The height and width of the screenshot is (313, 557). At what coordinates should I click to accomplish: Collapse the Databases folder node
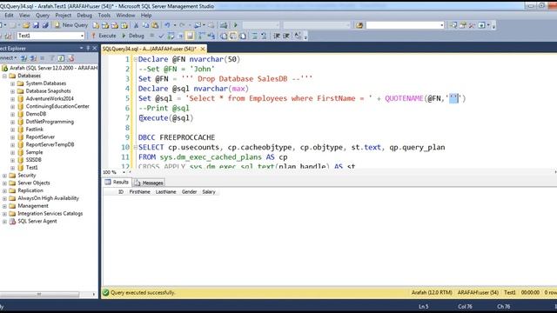[x=4, y=76]
